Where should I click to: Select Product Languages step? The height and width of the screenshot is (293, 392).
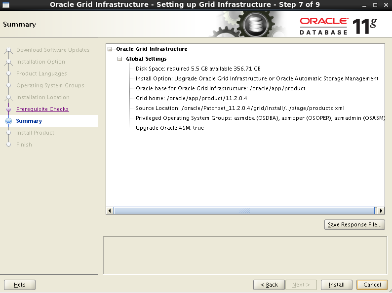(41, 73)
